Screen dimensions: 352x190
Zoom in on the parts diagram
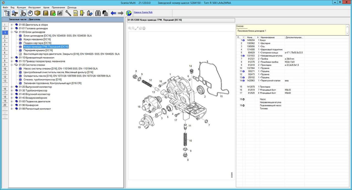click(130, 28)
